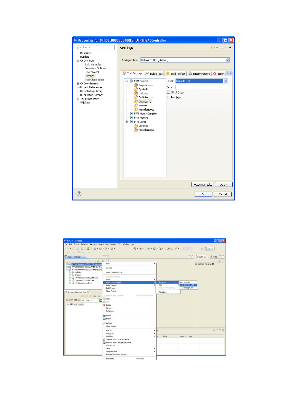Click Transfer to i.LON SmartServer menu item
The height and width of the screenshot is (398, 307).
tap(118, 339)
